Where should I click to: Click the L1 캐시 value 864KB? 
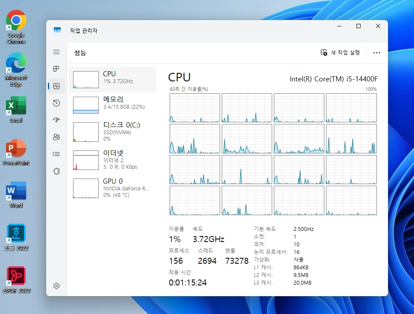coord(301,268)
